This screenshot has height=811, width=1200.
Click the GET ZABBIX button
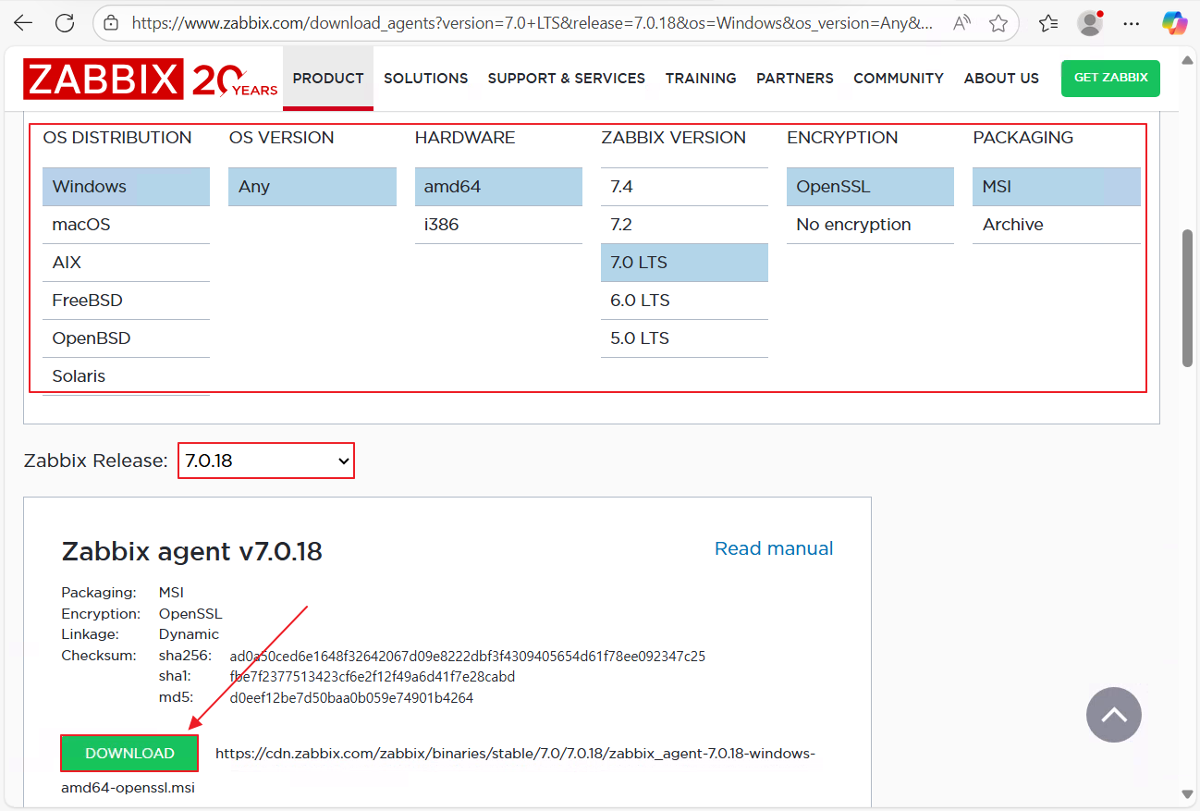pyautogui.click(x=1110, y=78)
